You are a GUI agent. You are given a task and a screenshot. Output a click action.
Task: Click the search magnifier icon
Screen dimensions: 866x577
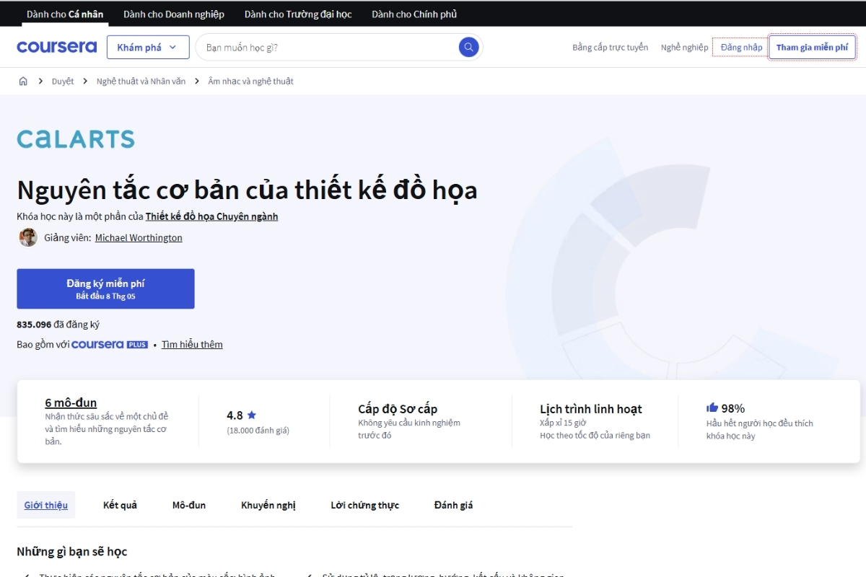coord(468,46)
